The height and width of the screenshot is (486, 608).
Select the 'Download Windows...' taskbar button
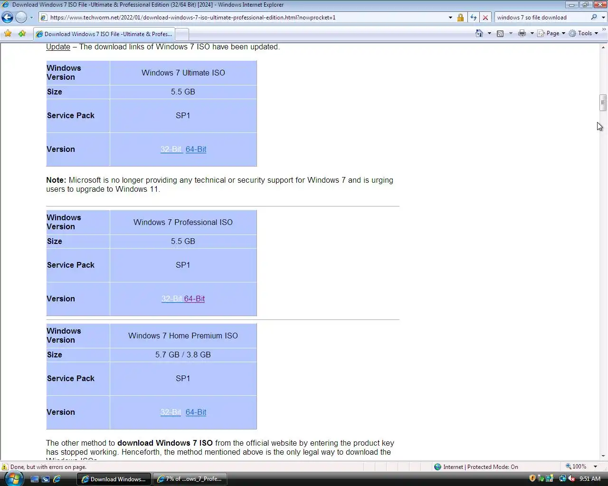click(114, 479)
